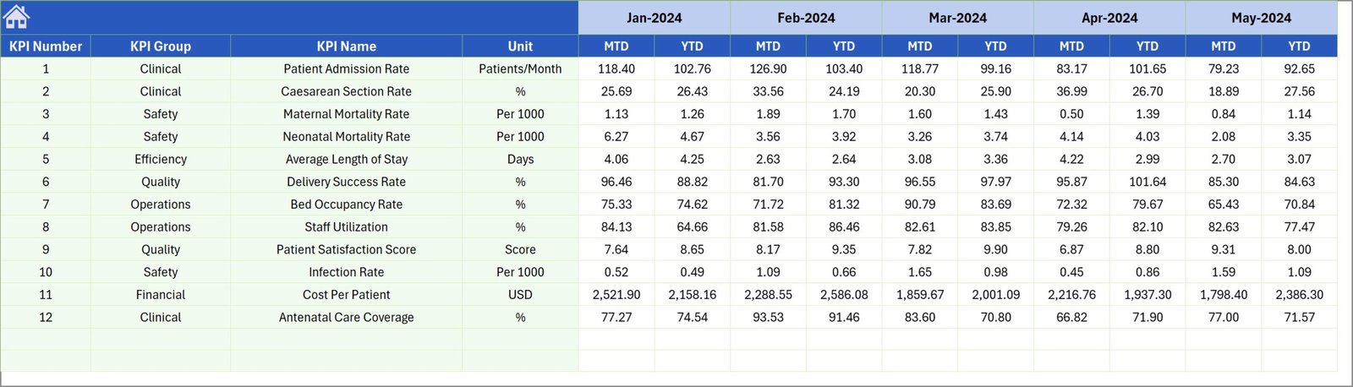1353x387 pixels.
Task: Click the KPI Name column header
Action: pos(346,46)
